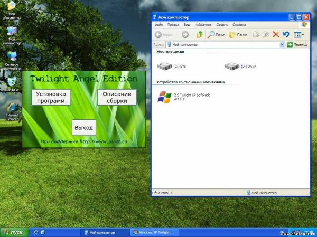Image resolution: width=317 pixels, height=237 pixels.
Task: Open the Сервис menu
Action: click(222, 25)
